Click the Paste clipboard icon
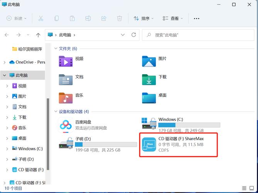The height and width of the screenshot is (193, 258). [72, 19]
